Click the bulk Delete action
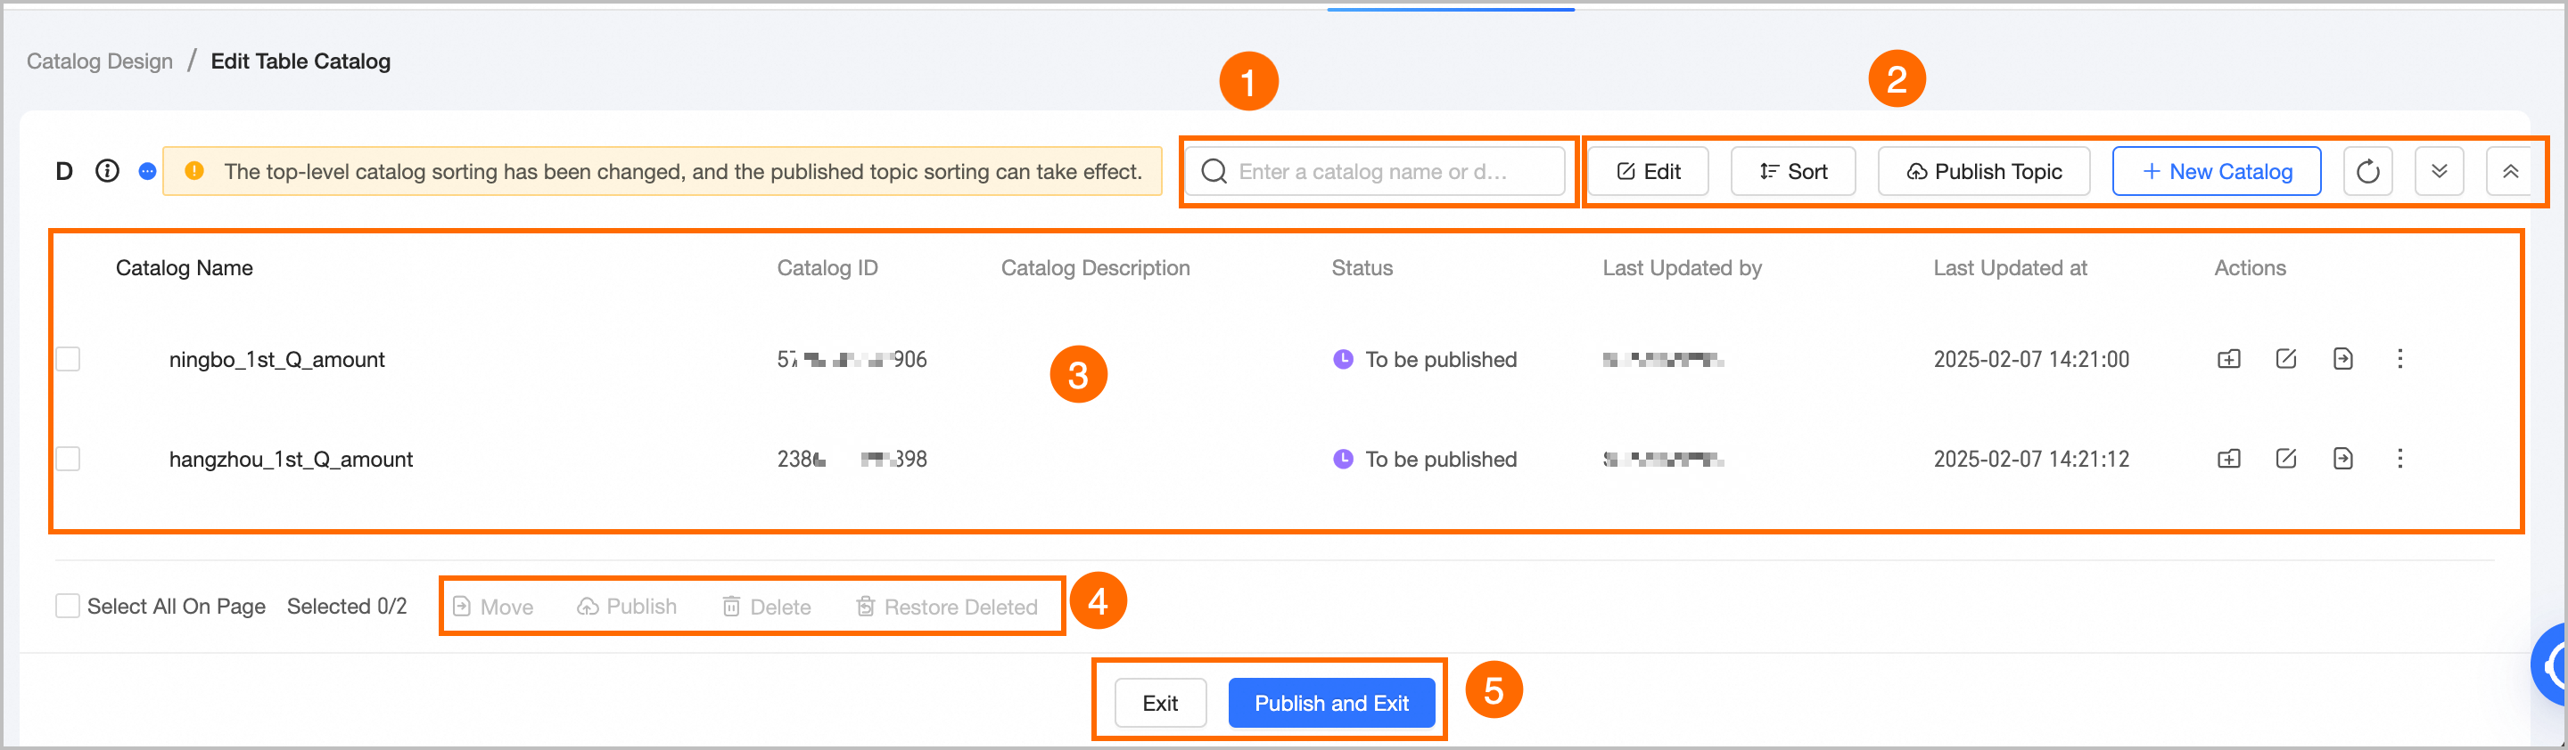The image size is (2568, 750). 767,607
